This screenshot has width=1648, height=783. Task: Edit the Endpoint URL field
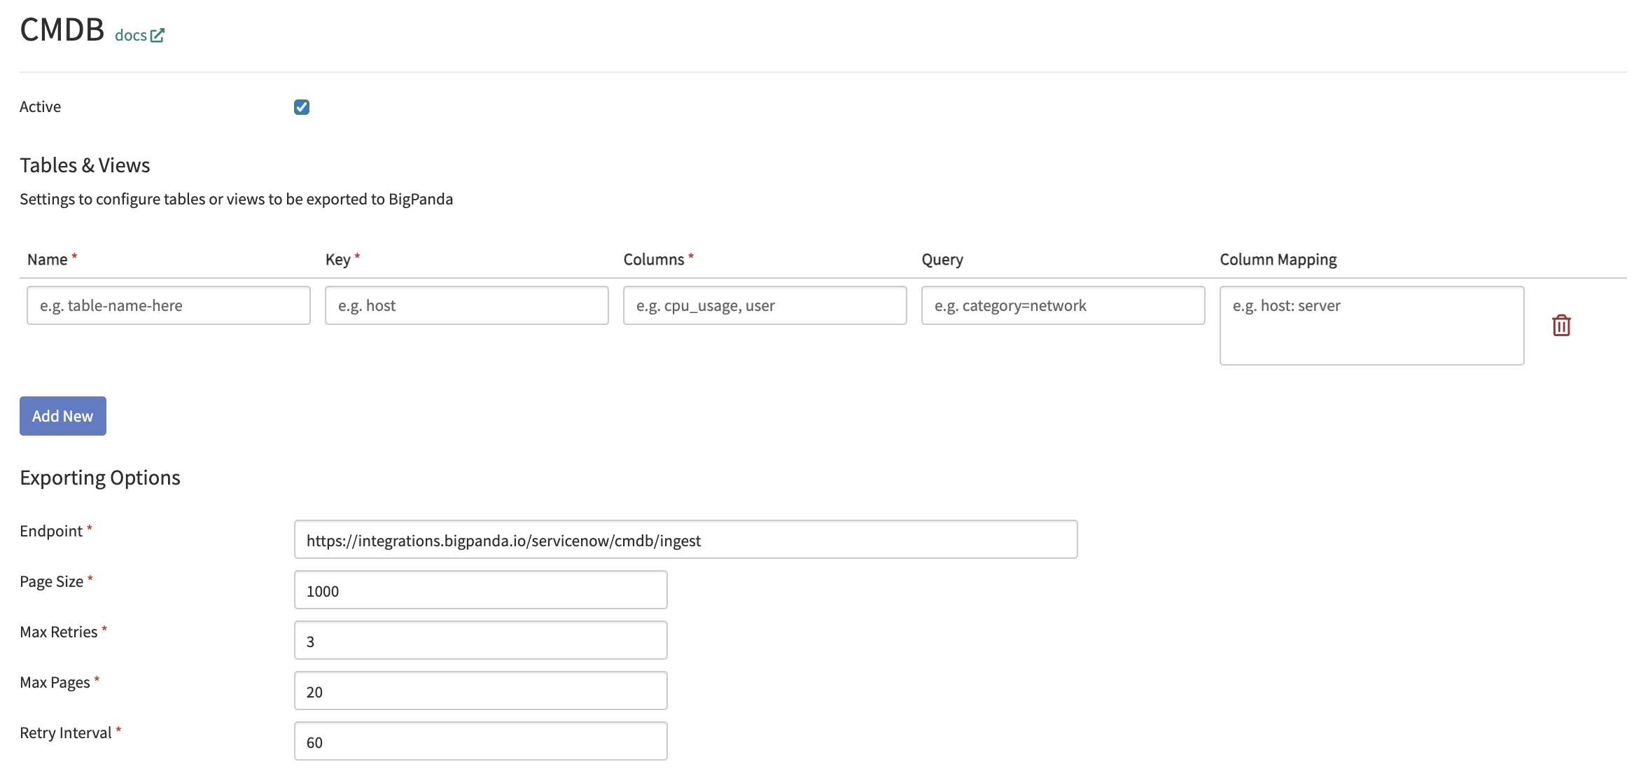686,539
